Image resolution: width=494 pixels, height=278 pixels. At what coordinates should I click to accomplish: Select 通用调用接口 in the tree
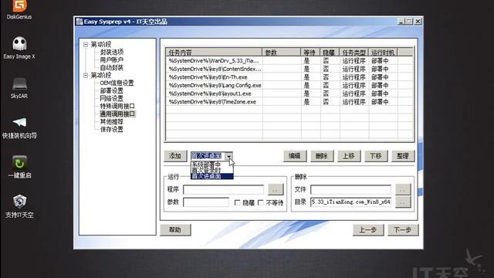(x=117, y=114)
